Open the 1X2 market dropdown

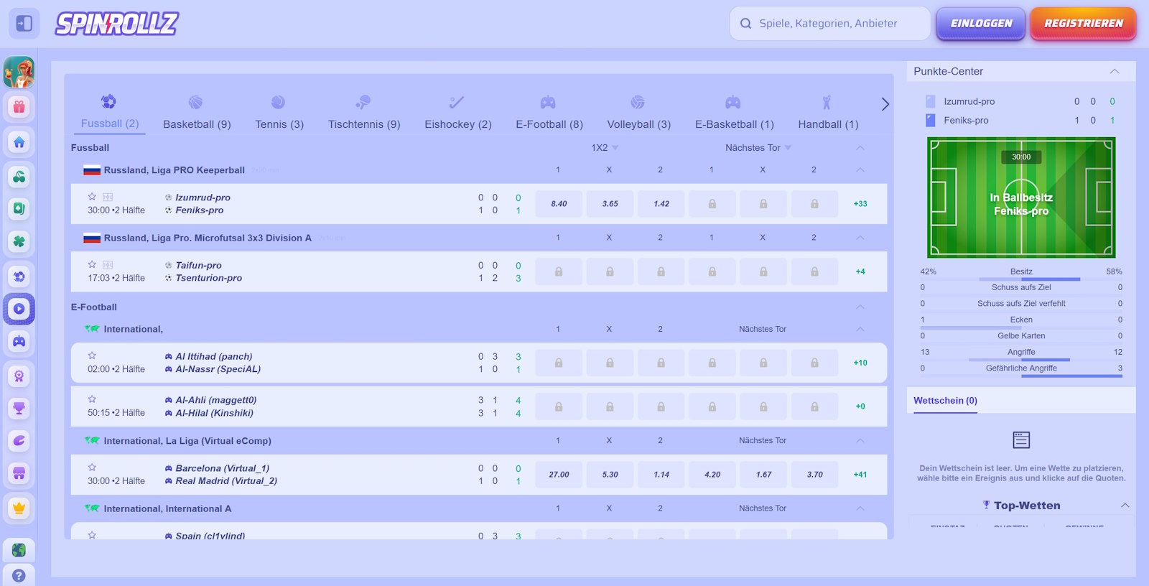click(x=605, y=148)
